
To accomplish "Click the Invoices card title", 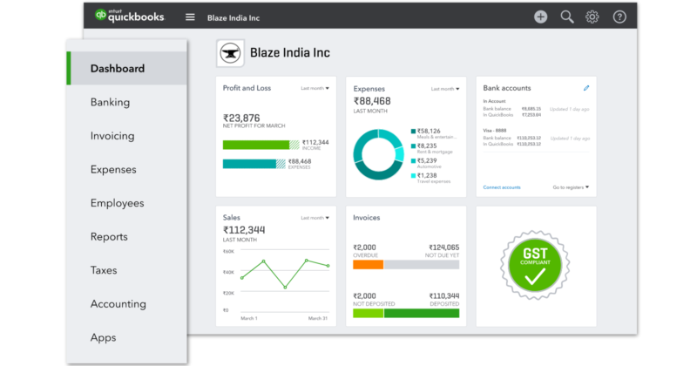I will coord(367,218).
